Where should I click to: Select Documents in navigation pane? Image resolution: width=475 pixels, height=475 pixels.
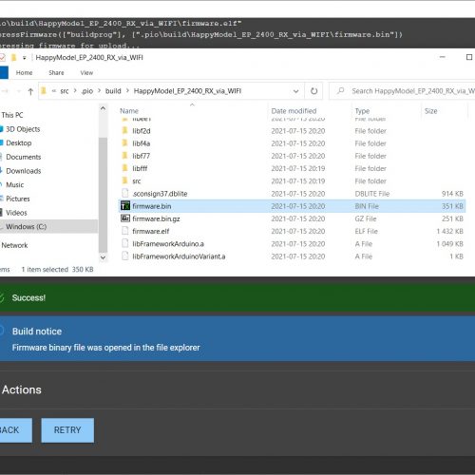[24, 157]
